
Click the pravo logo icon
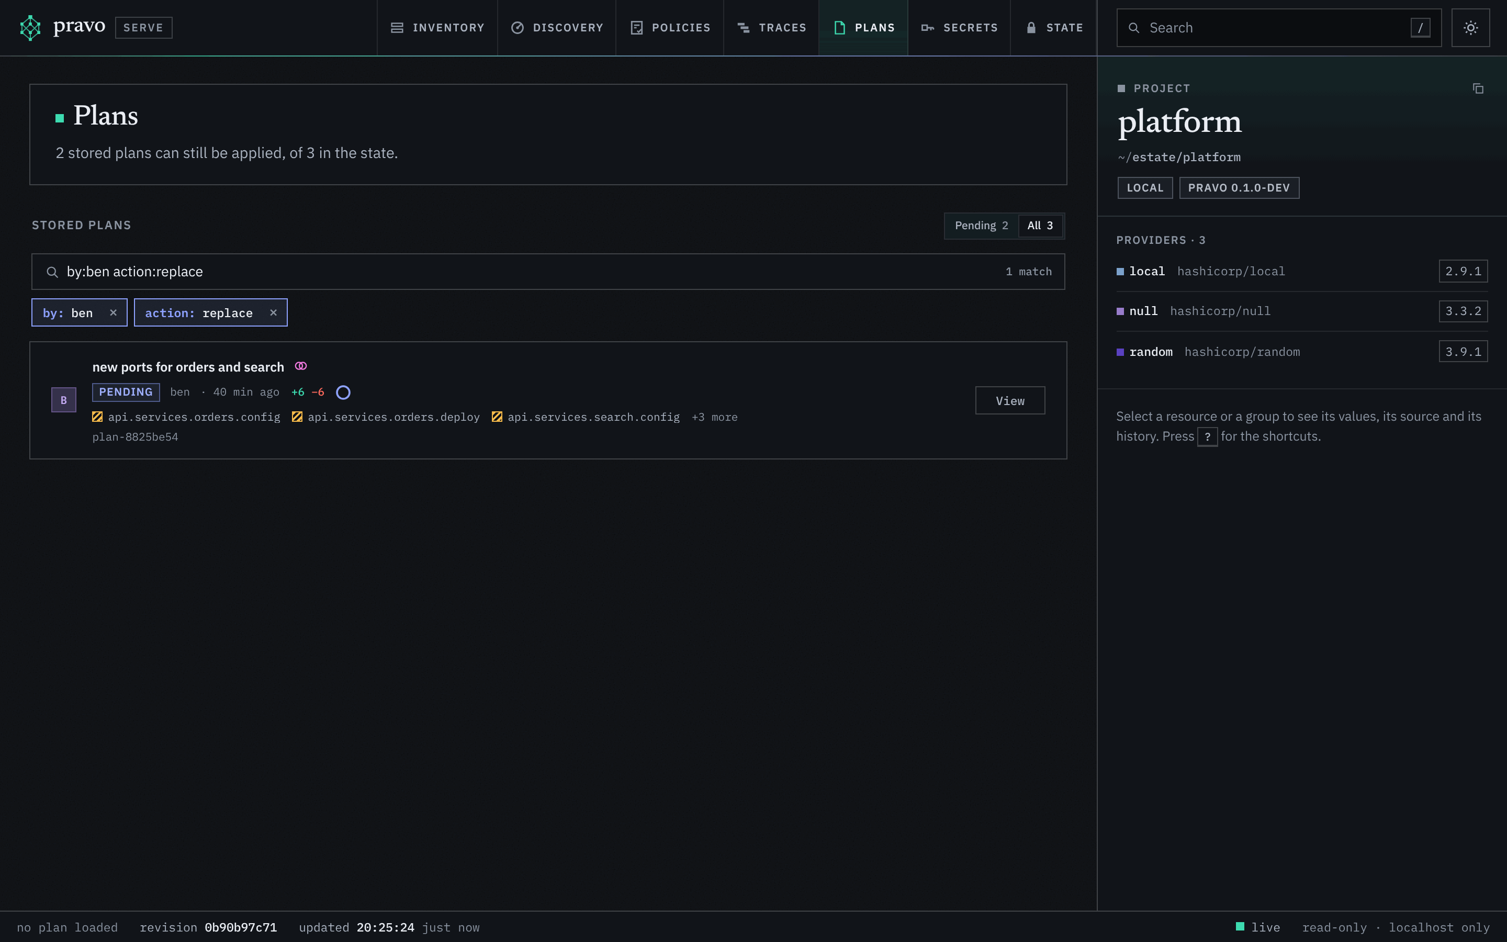[30, 27]
